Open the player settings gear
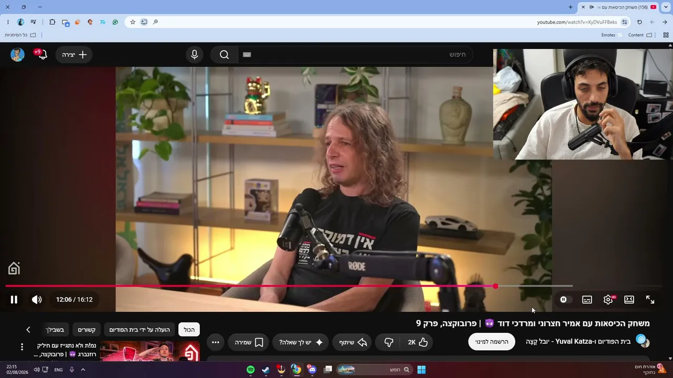673x378 pixels. coord(608,300)
